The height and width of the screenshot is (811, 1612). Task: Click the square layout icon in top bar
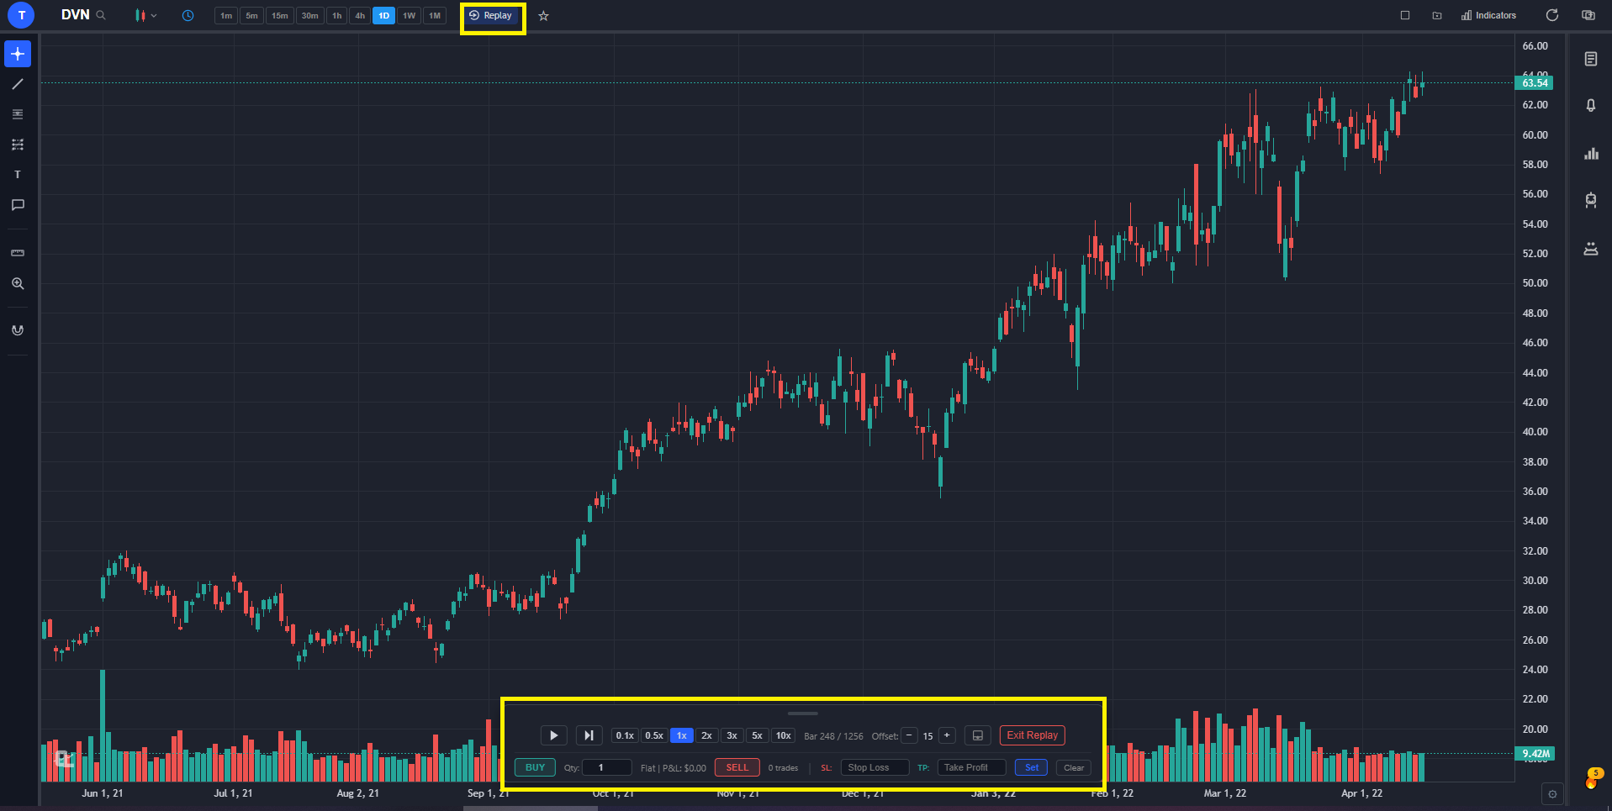coord(1405,15)
